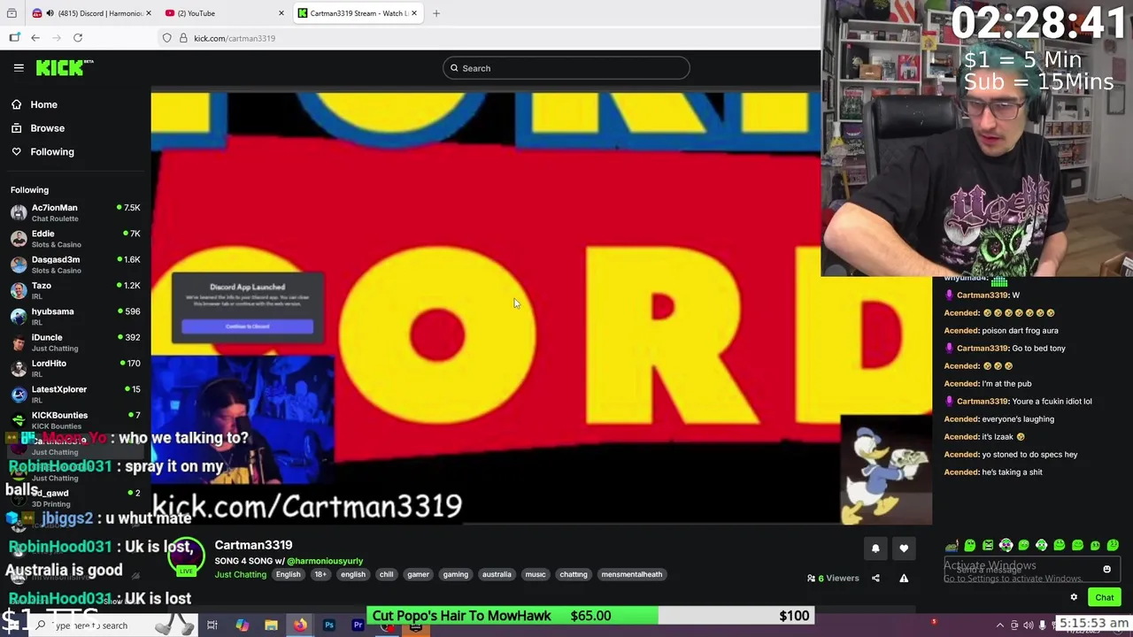Open File Explorer from taskbar
Image resolution: width=1133 pixels, height=637 pixels.
(x=271, y=625)
